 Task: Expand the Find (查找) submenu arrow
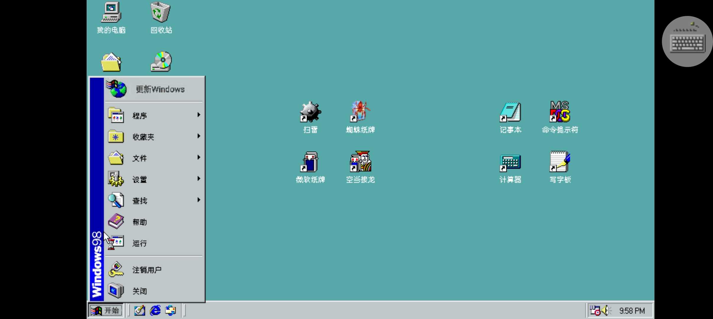coord(199,200)
